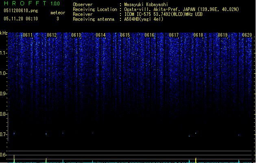Click the 0.7 kHz axis label

point(3,134)
